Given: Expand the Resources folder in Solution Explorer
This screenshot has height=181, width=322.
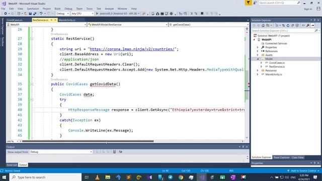Looking at the screenshot, I should [x=258, y=70].
